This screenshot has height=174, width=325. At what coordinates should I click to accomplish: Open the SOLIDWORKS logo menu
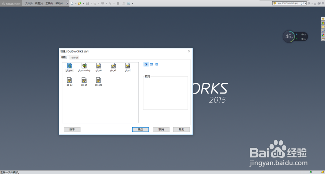pyautogui.click(x=11, y=4)
